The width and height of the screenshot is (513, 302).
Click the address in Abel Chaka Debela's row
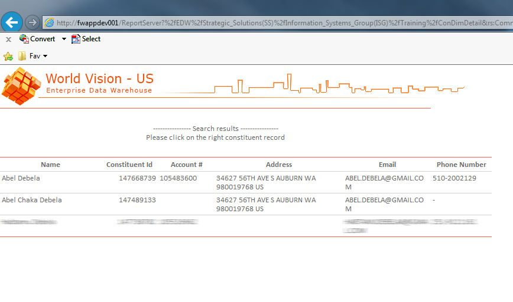(266, 204)
